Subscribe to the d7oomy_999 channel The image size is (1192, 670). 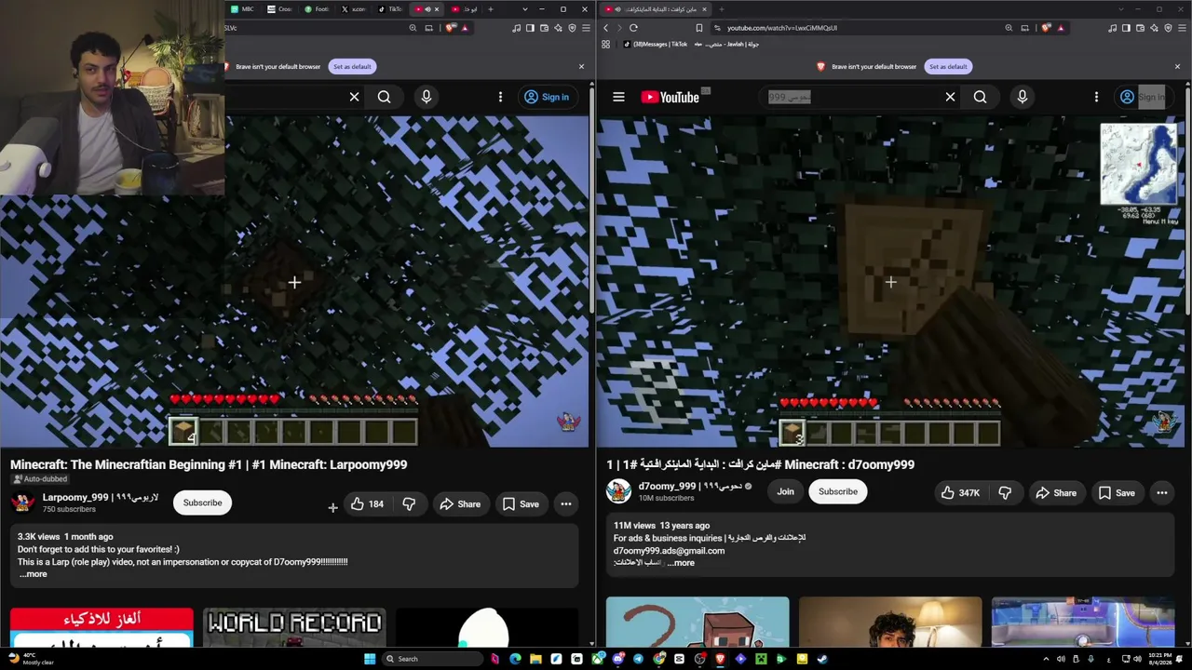pos(838,492)
